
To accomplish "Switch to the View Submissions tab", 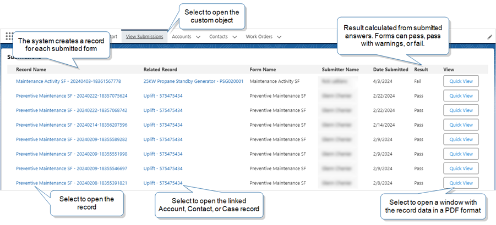I will (145, 37).
